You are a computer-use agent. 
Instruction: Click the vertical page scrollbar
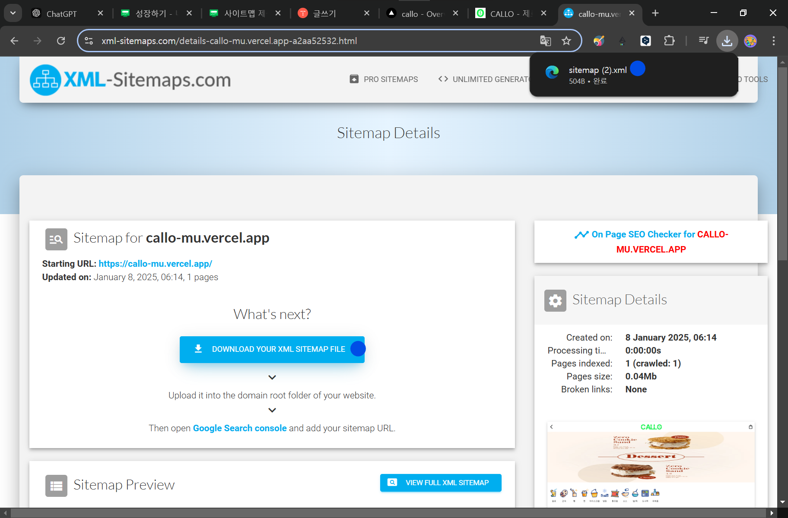tap(782, 164)
